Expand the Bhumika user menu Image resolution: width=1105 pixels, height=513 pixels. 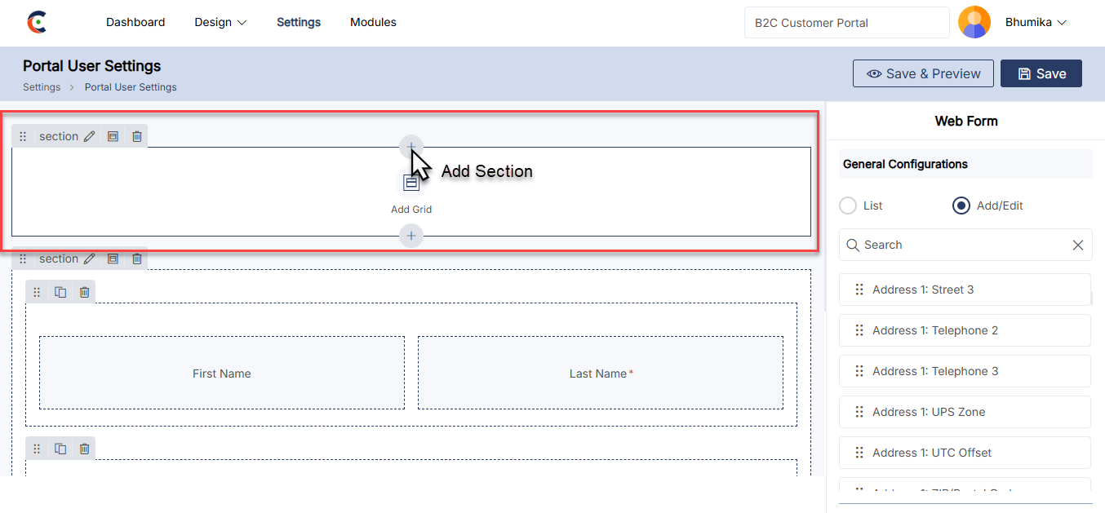pyautogui.click(x=1036, y=23)
